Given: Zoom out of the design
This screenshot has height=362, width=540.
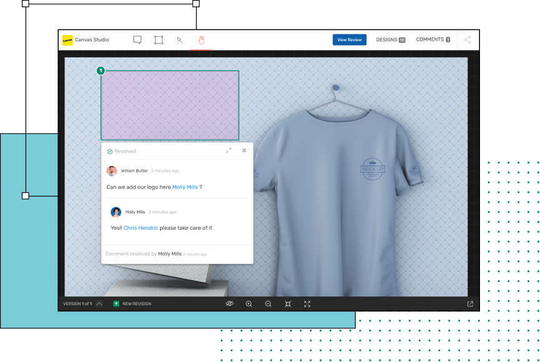Looking at the screenshot, I should click(268, 304).
